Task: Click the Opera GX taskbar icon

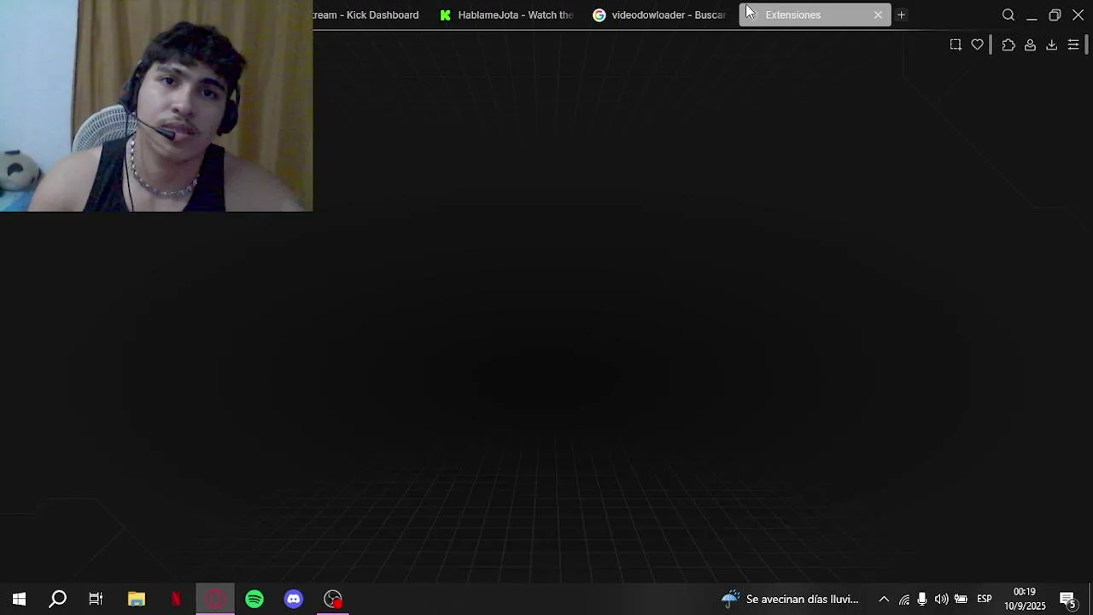Action: (215, 599)
